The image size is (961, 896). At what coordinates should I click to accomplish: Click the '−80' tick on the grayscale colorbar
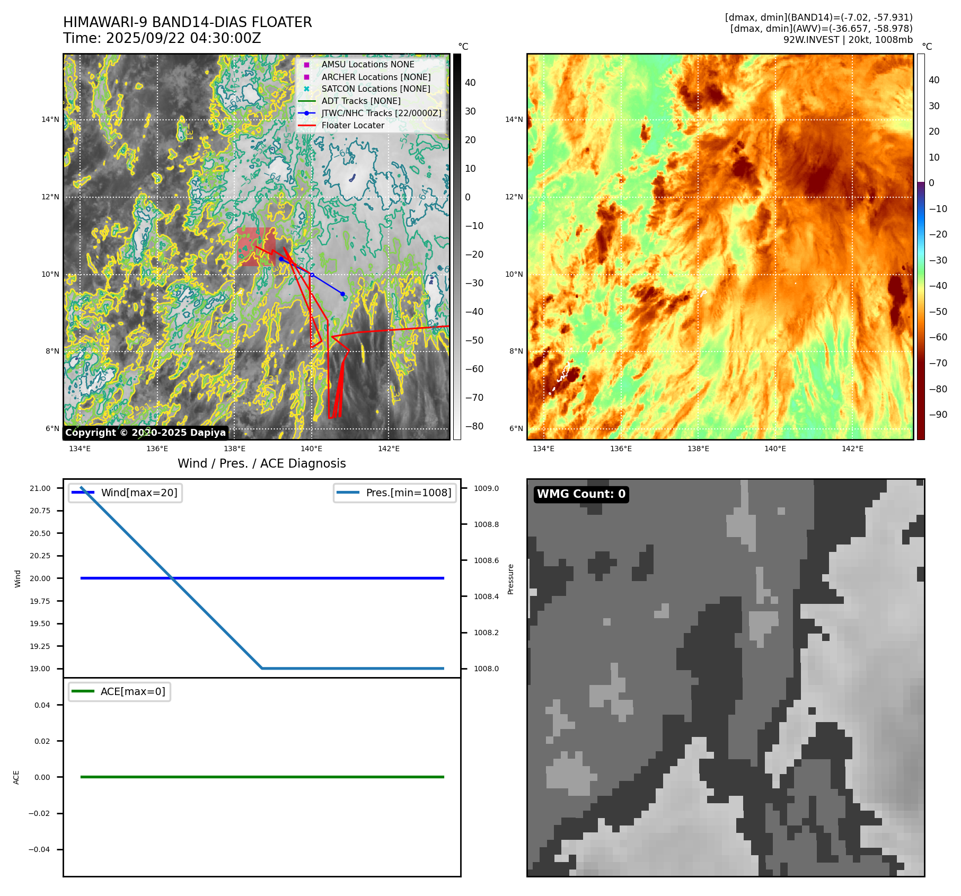(474, 426)
